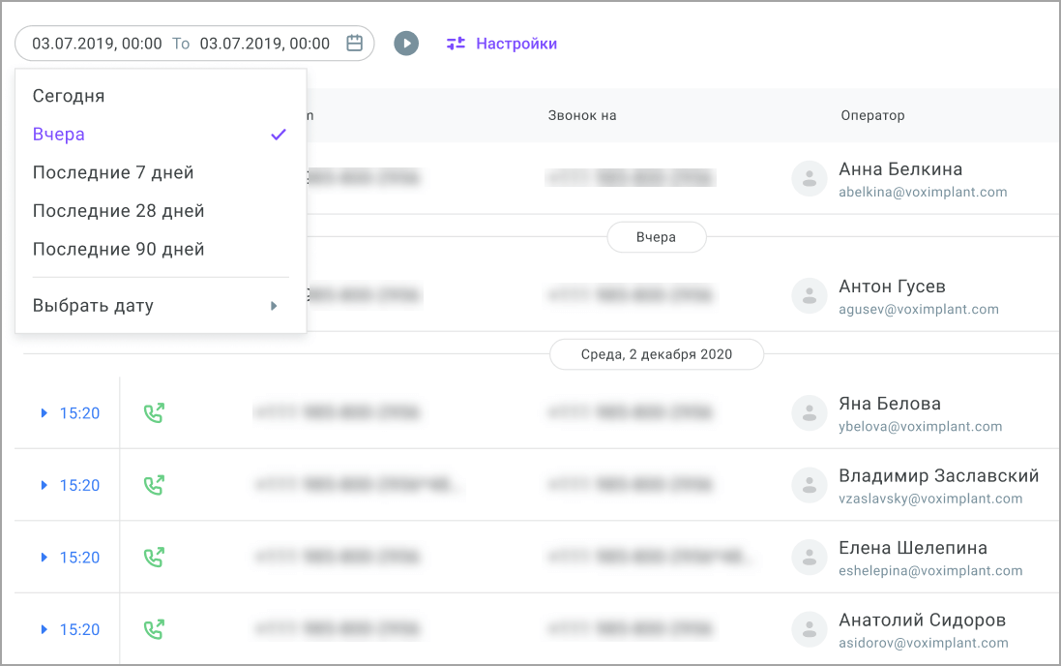
Task: Click the settings sliders icon
Action: coord(456,44)
